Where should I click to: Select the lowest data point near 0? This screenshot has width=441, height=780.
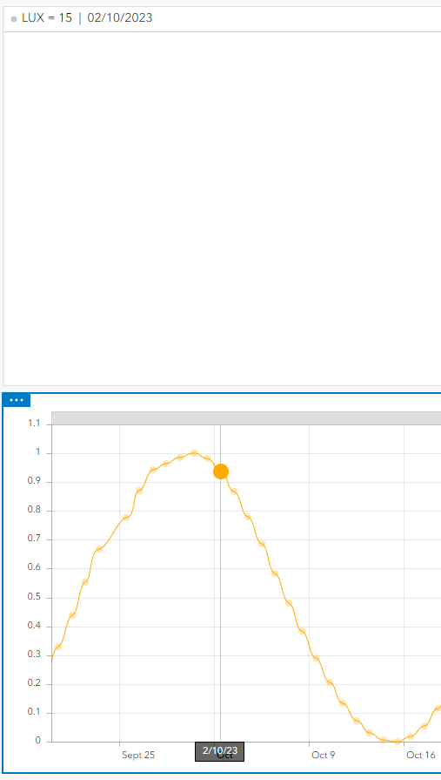[397, 741]
